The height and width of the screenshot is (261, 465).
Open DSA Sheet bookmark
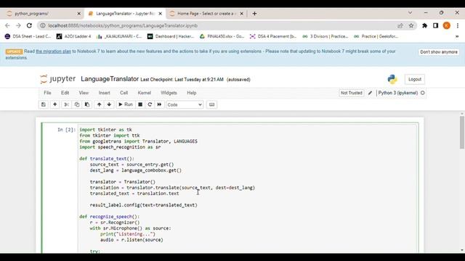click(x=28, y=36)
